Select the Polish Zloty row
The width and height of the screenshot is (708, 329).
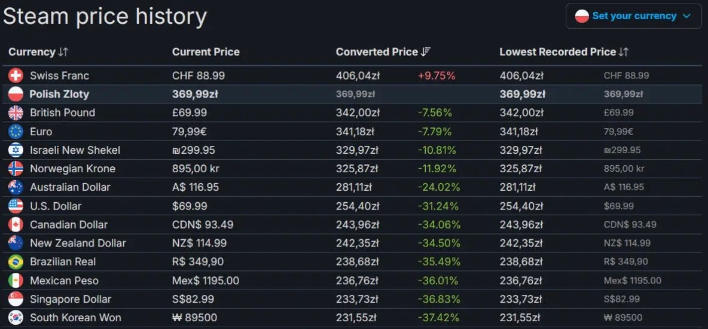59,94
